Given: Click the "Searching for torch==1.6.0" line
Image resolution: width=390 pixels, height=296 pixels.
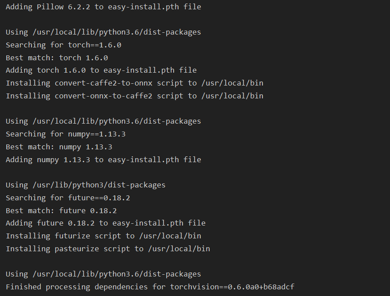Looking at the screenshot, I should (x=63, y=45).
